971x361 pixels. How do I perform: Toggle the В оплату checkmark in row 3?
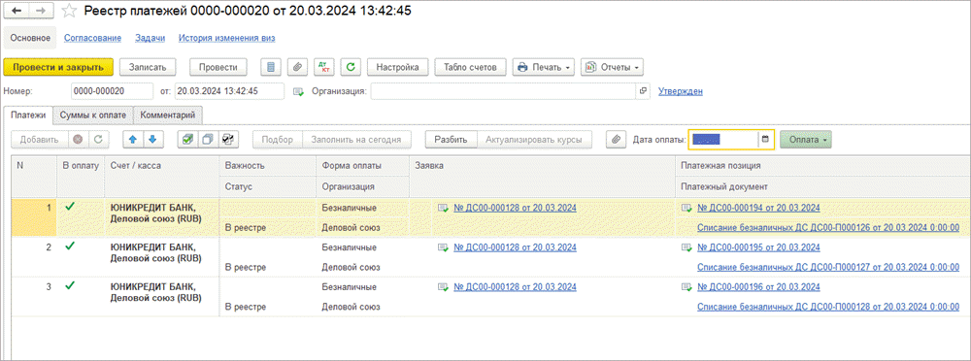70,285
